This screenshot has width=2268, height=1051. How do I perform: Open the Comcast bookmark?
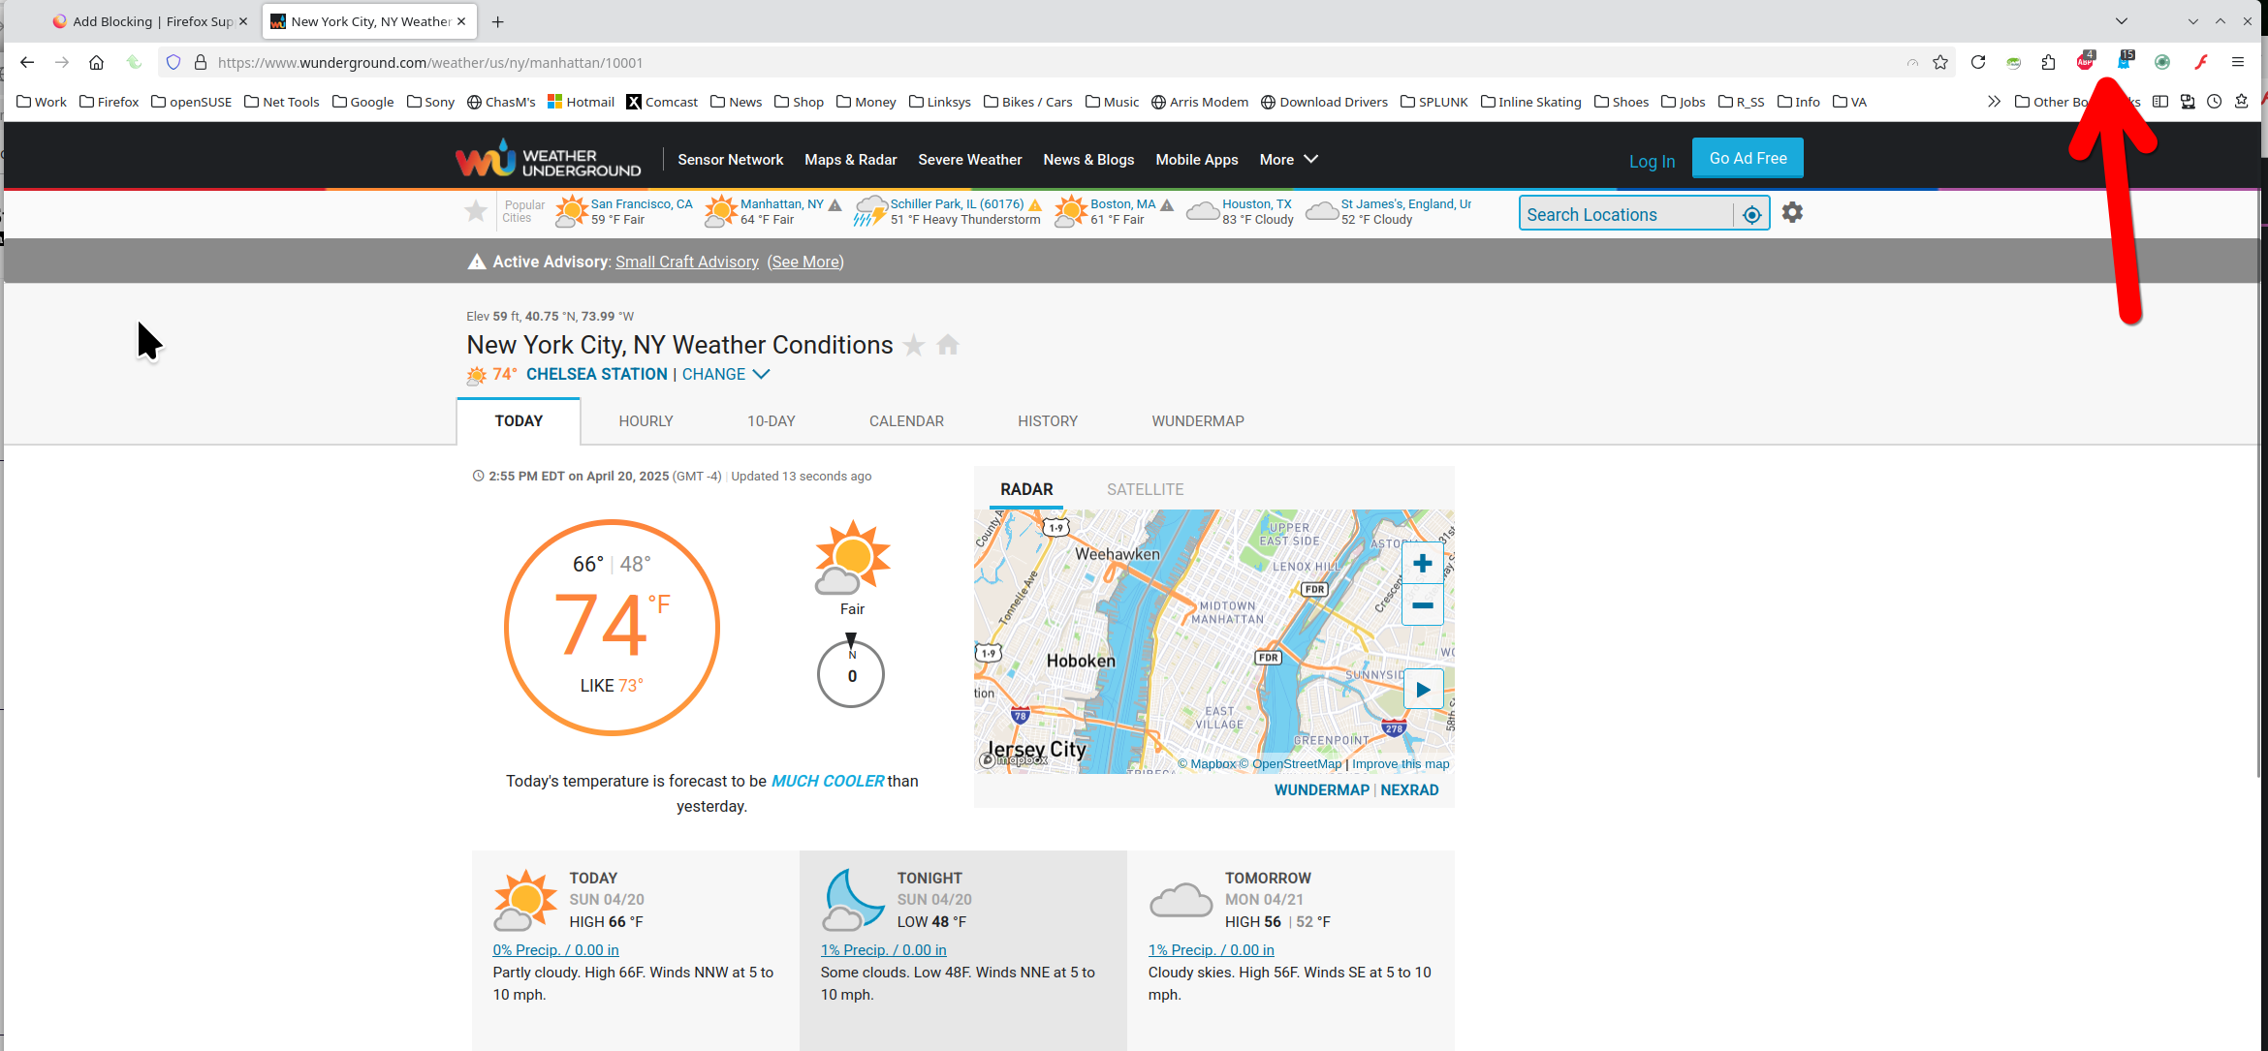tap(662, 102)
